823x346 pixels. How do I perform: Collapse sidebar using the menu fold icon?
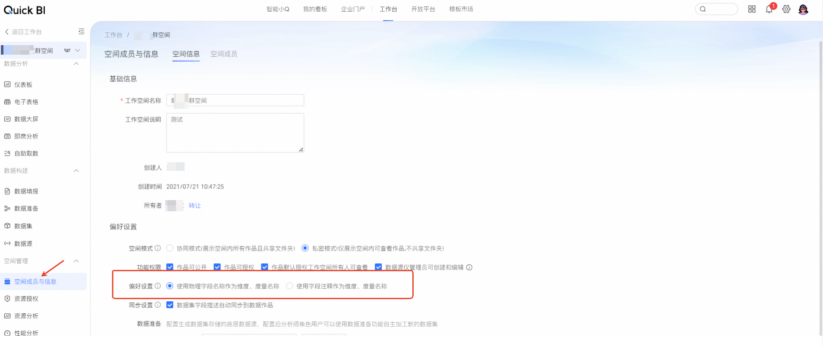[x=81, y=31]
